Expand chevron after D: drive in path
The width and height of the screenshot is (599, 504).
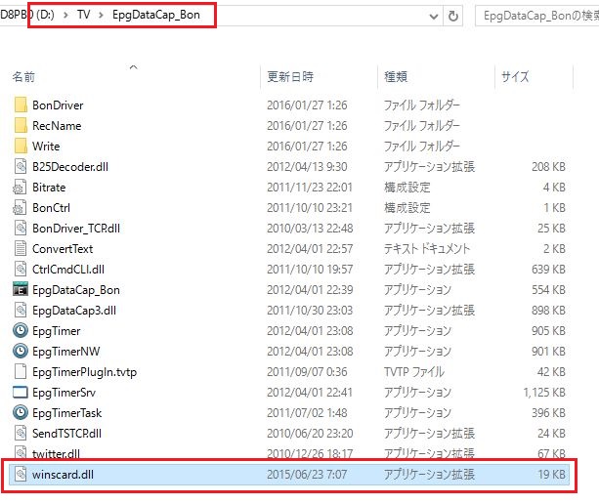(x=66, y=16)
